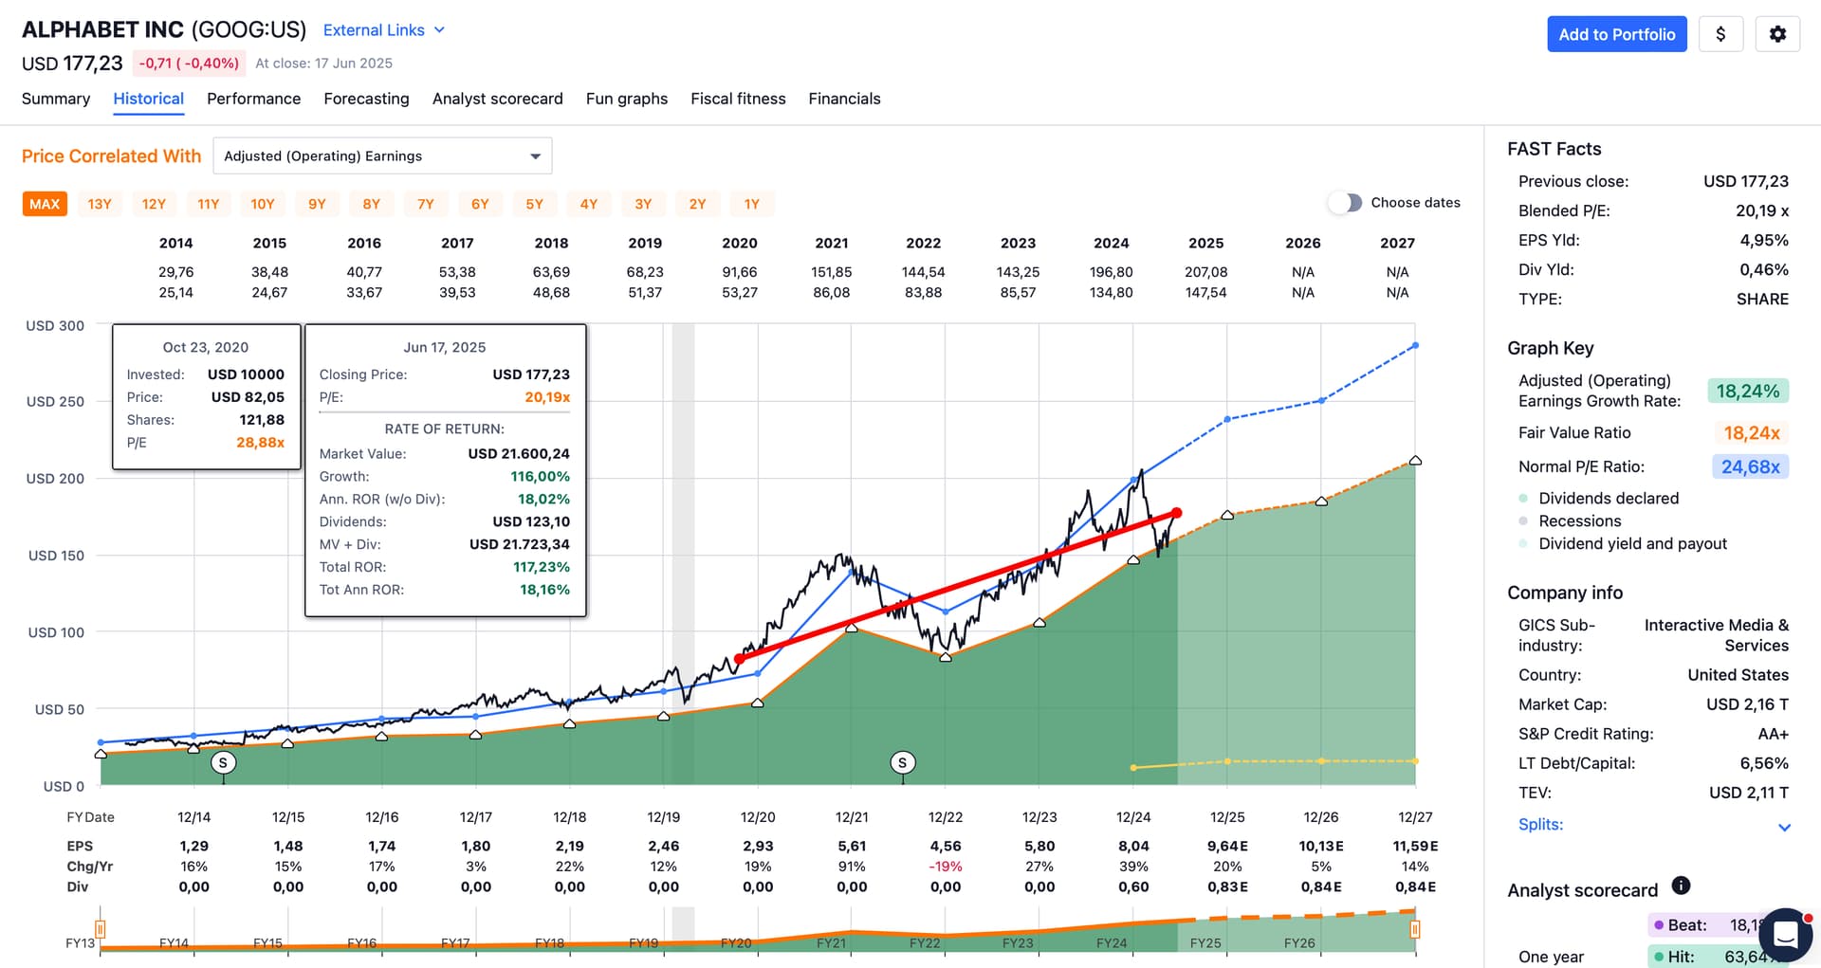
Task: Select the 9Y time range
Action: click(x=317, y=204)
